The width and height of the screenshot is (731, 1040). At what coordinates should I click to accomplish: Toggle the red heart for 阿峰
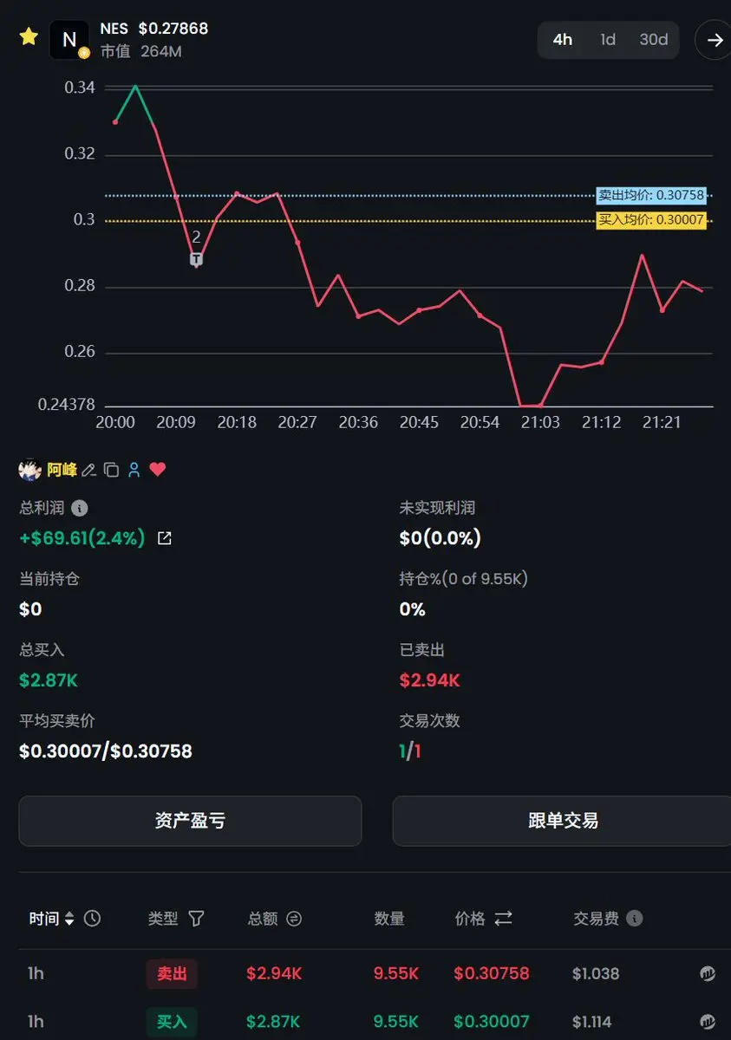[157, 470]
